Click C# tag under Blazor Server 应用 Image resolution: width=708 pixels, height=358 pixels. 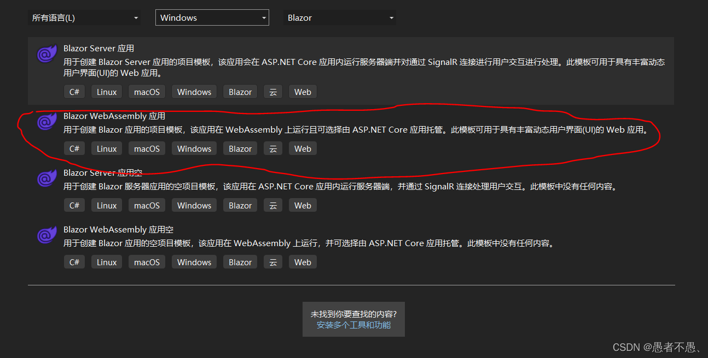[x=74, y=92]
